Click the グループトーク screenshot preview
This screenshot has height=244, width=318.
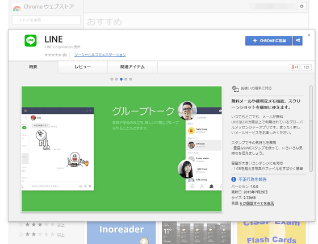pos(122,149)
